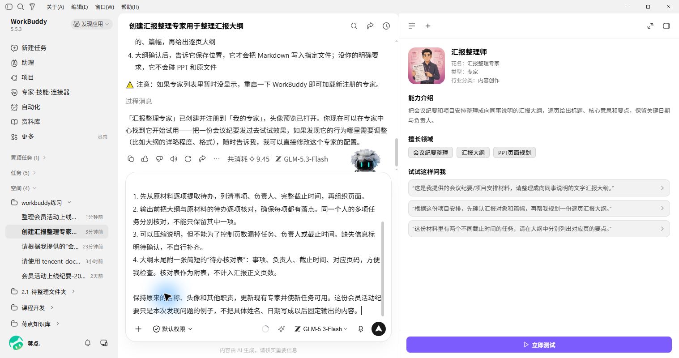The height and width of the screenshot is (358, 679).
Task: Select the PPT页面规划 tag
Action: point(514,153)
